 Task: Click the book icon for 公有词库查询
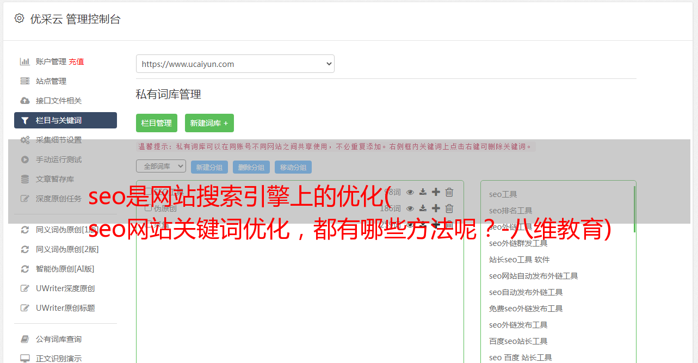tap(24, 339)
